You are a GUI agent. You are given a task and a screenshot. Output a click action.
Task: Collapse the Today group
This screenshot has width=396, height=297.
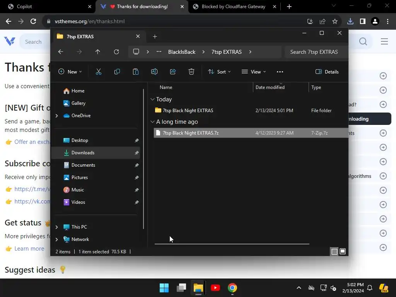[152, 99]
